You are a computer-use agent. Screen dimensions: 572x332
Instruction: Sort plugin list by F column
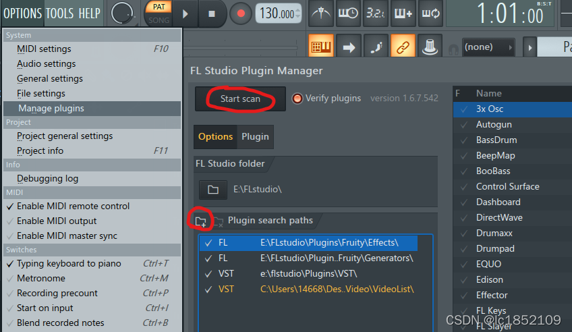[x=457, y=94]
